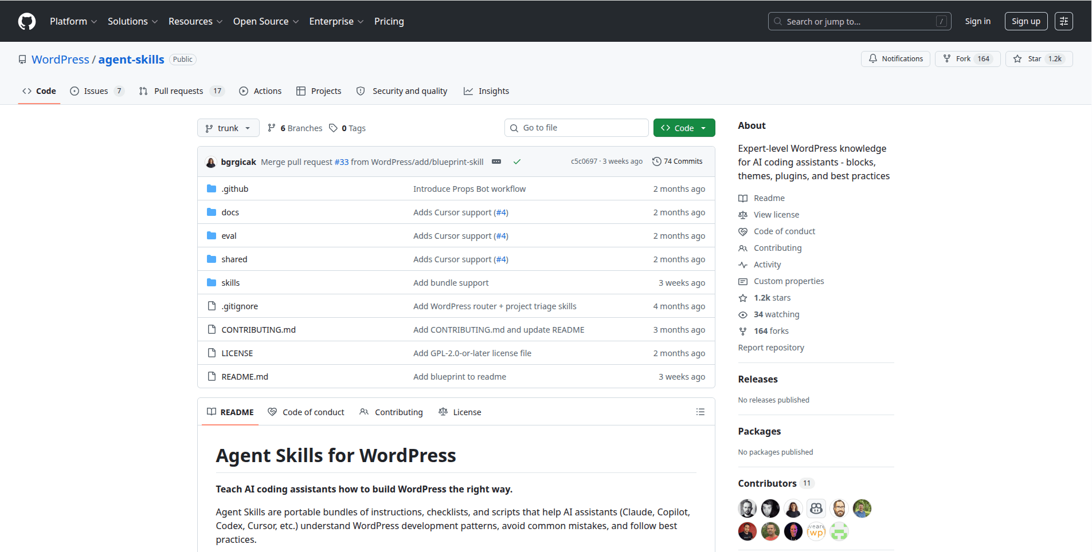The width and height of the screenshot is (1092, 552).
Task: Click the Sign up button
Action: click(x=1026, y=21)
